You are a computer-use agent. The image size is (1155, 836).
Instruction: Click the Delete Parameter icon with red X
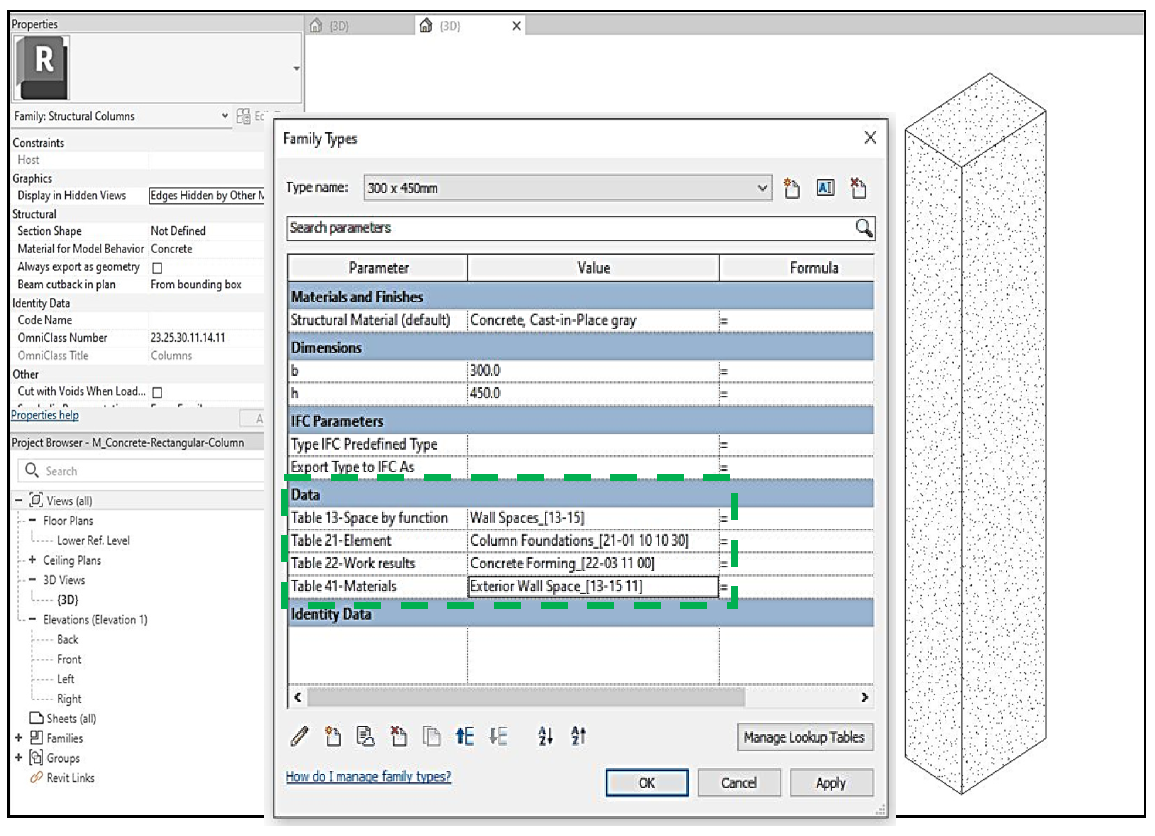pos(398,737)
